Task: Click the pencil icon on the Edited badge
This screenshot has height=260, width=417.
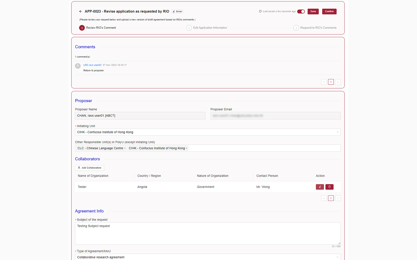Action: [174, 11]
